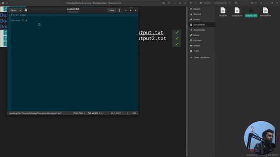280x157 pixels.
Task: Select the firstFile file icon
Action: click(223, 10)
